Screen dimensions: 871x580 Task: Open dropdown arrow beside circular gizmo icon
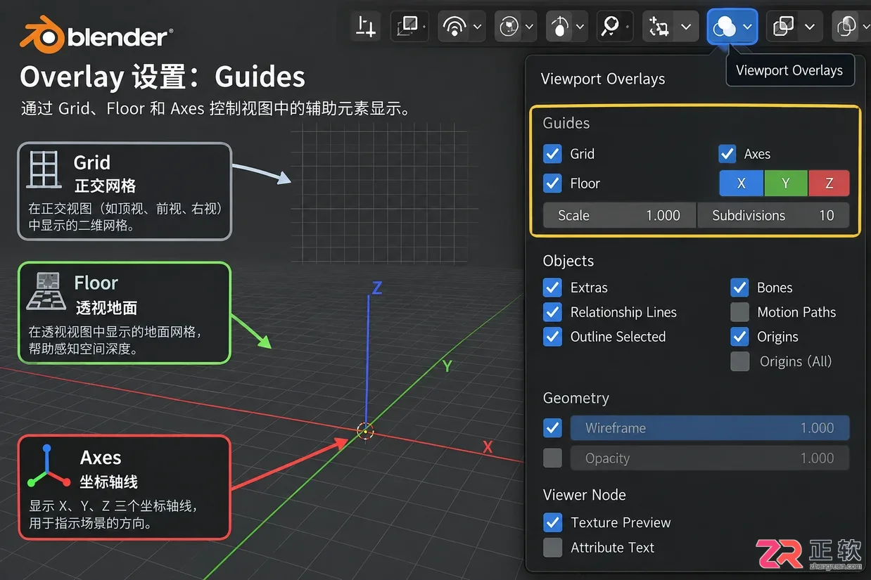(x=528, y=27)
